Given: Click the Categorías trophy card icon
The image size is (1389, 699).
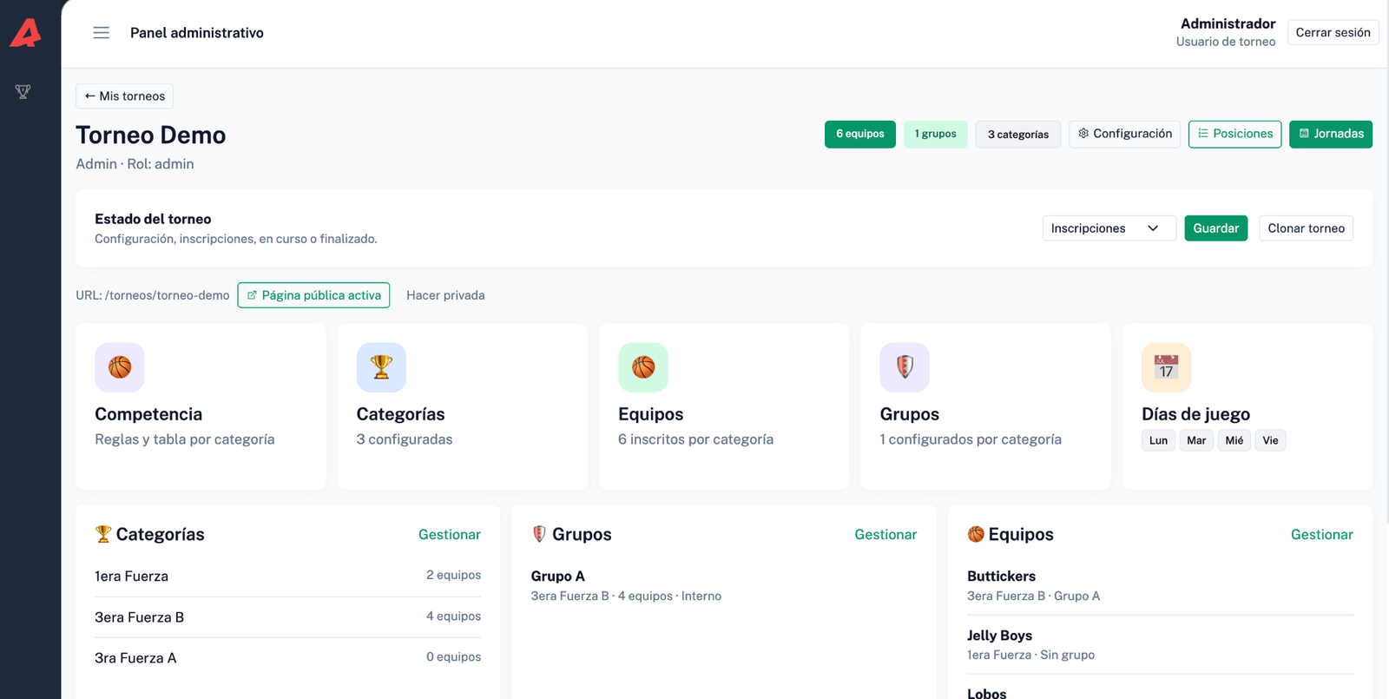Looking at the screenshot, I should [381, 367].
